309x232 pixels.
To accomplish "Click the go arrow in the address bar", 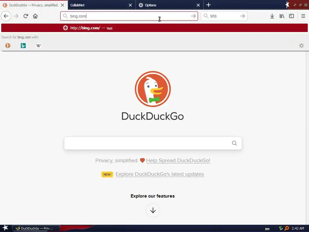I will click(193, 16).
